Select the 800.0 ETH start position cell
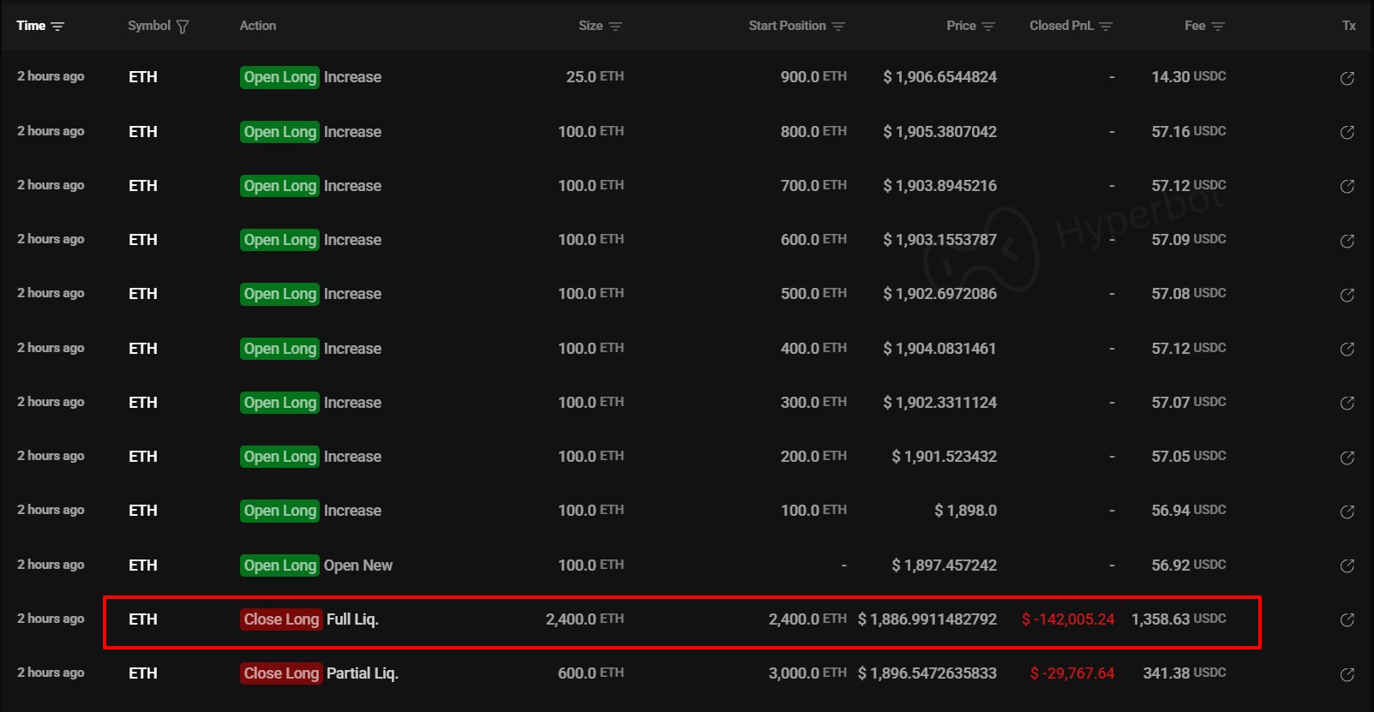The height and width of the screenshot is (712, 1374). tap(813, 132)
